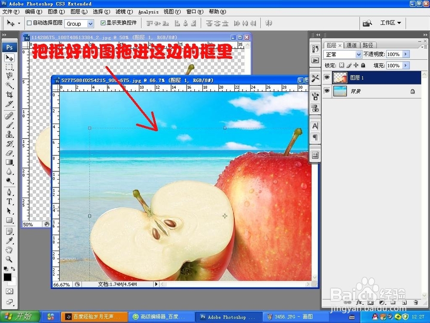
Task: Switch to the 通道 tab
Action: [352, 45]
